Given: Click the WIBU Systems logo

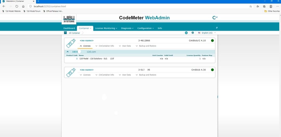Looking at the screenshot, I should coord(69,19).
